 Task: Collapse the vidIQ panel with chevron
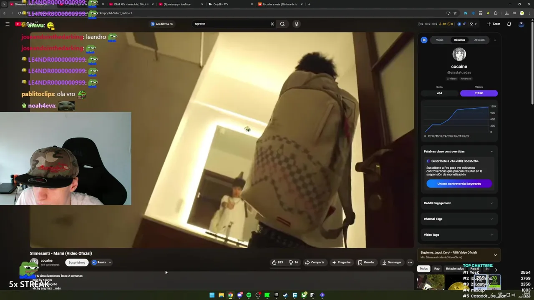coord(495,40)
